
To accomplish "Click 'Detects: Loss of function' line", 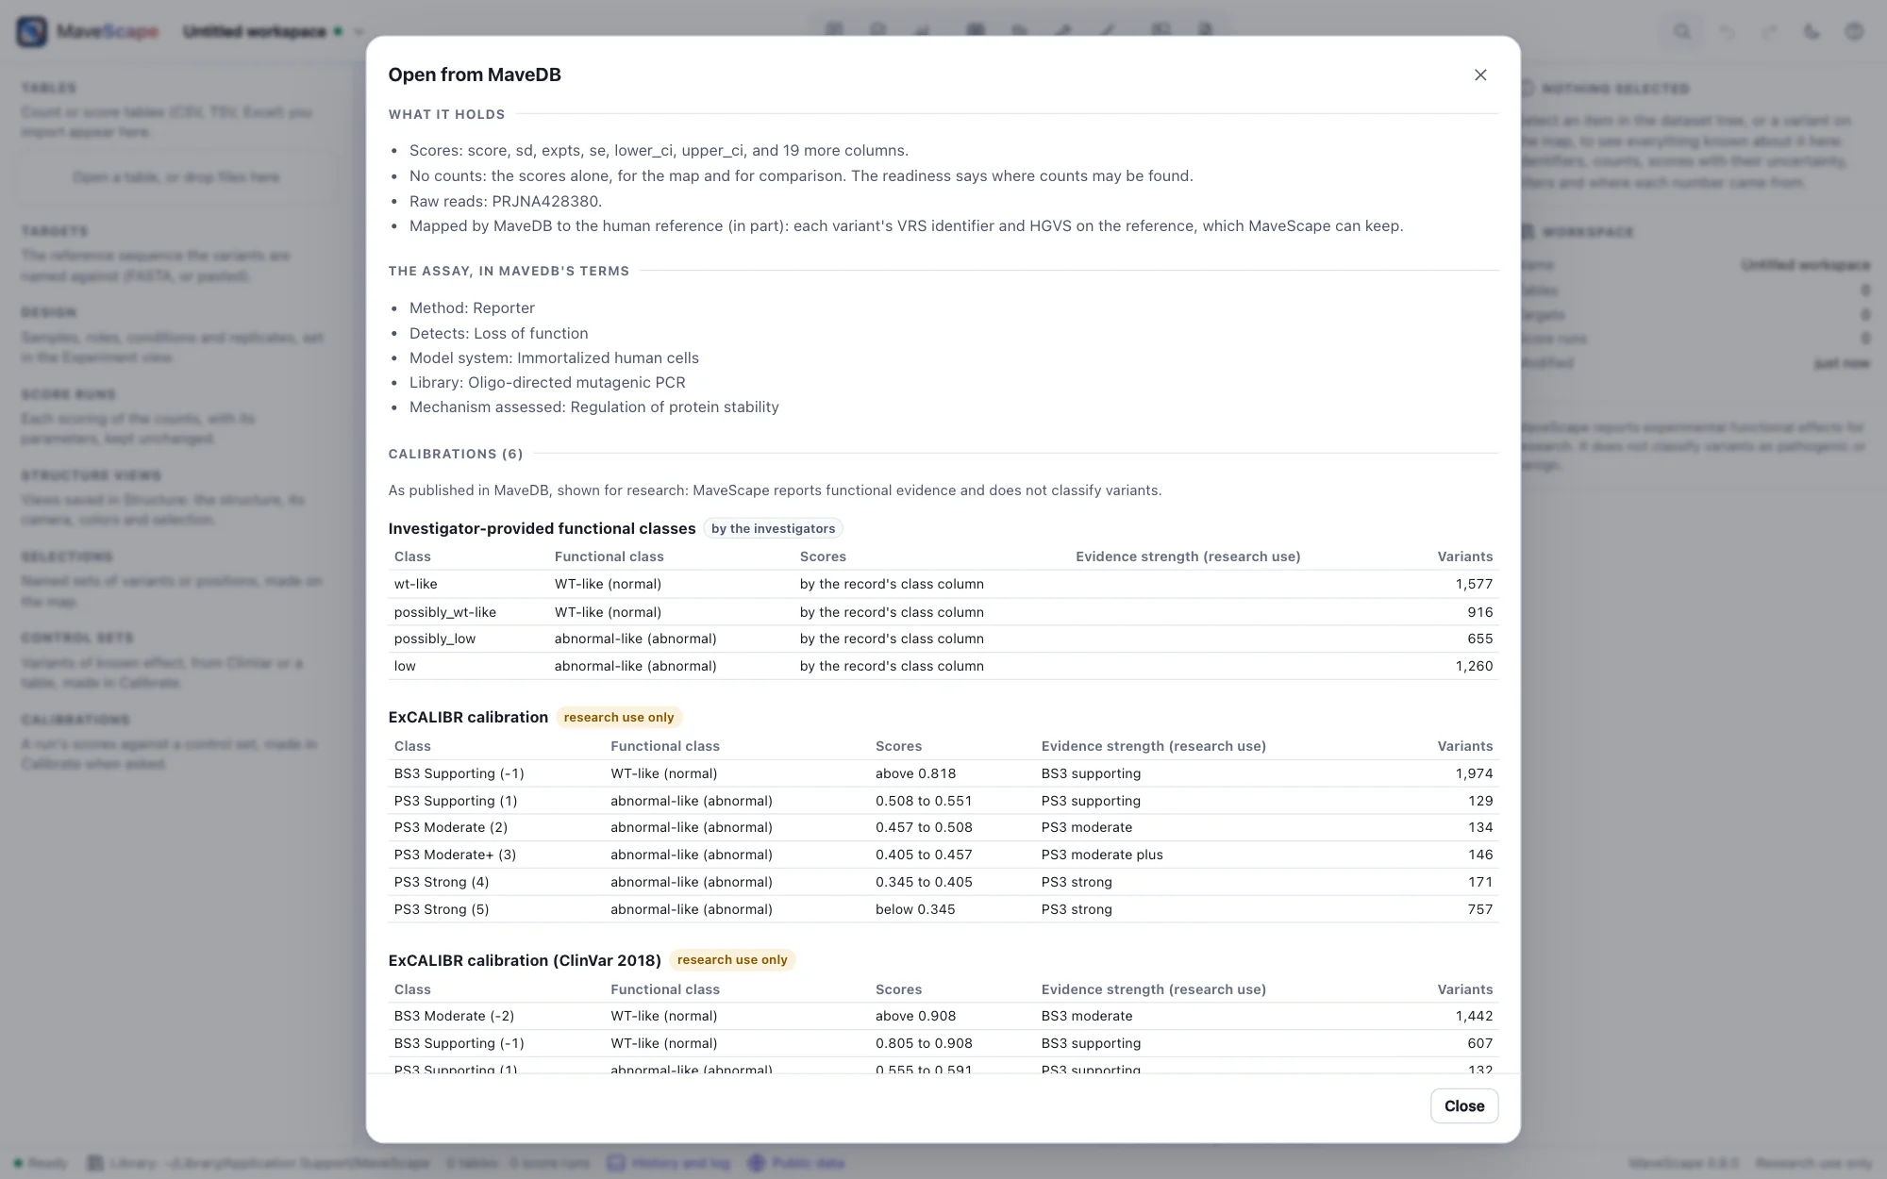I will coord(499,333).
